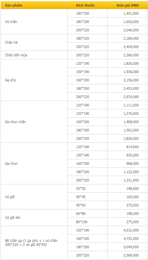Click the 80*100 size cell
The width and height of the screenshot is (148, 260).
tap(87, 222)
